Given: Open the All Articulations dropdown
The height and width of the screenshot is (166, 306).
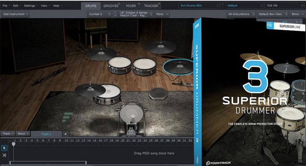Looking at the screenshot, I should click(x=241, y=14).
